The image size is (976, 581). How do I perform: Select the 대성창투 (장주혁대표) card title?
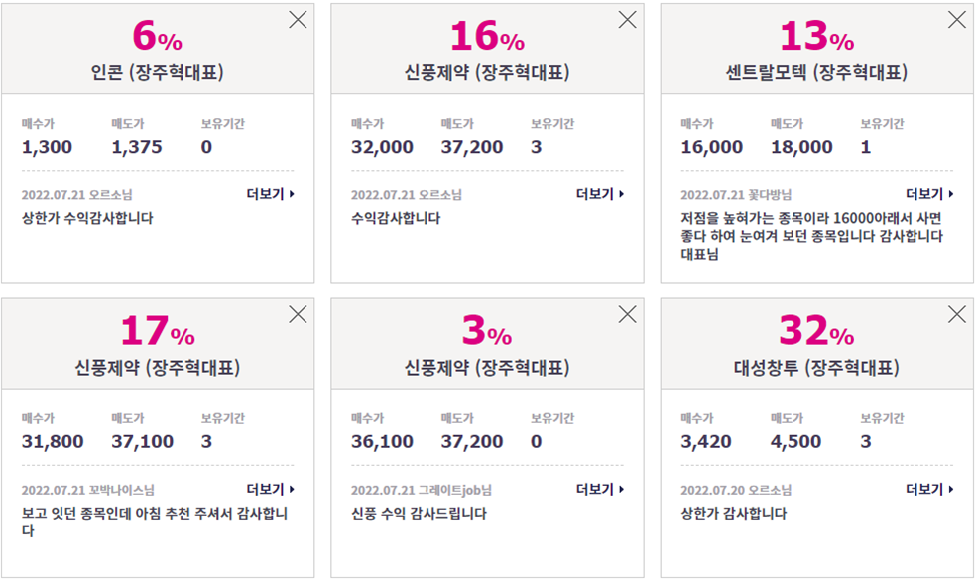(816, 368)
